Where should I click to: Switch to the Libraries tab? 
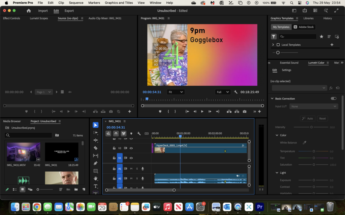click(x=309, y=18)
